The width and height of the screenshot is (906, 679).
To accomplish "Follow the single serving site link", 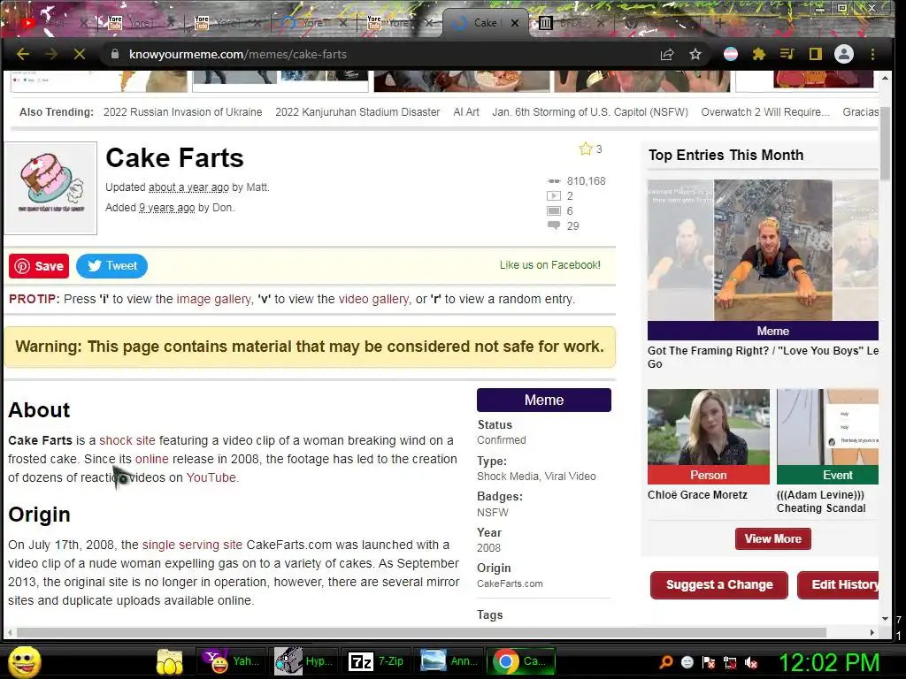I will pyautogui.click(x=192, y=545).
